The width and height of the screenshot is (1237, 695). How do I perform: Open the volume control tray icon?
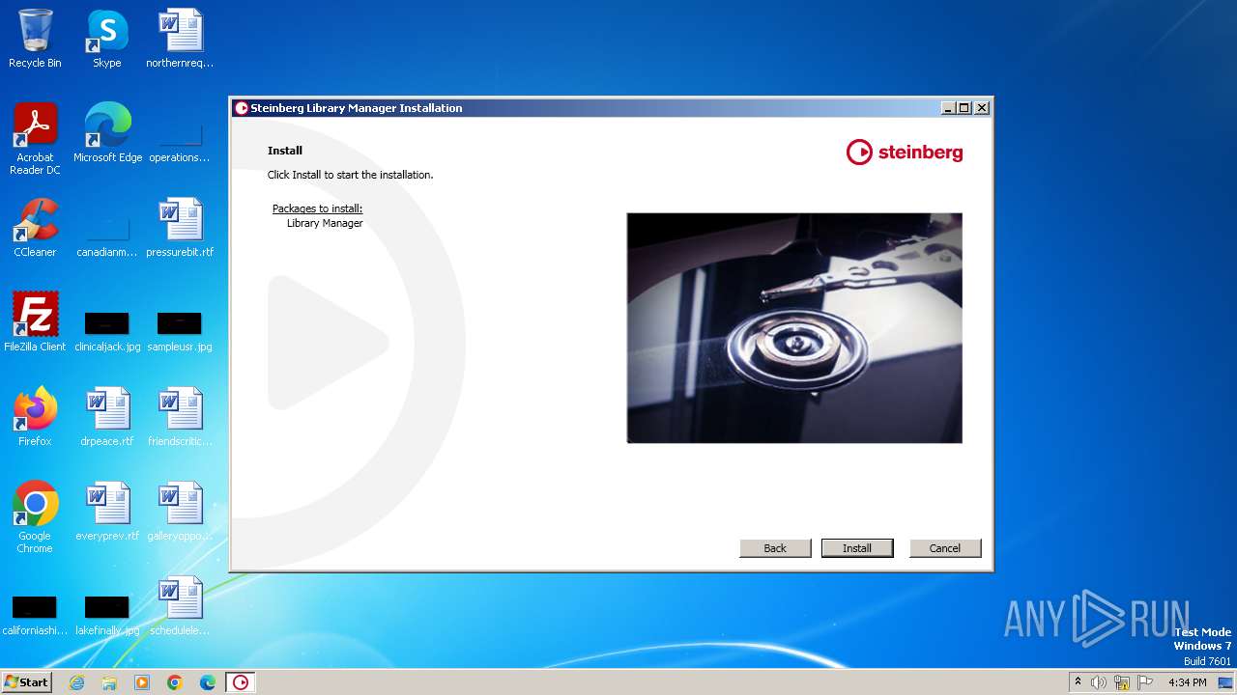(x=1099, y=682)
